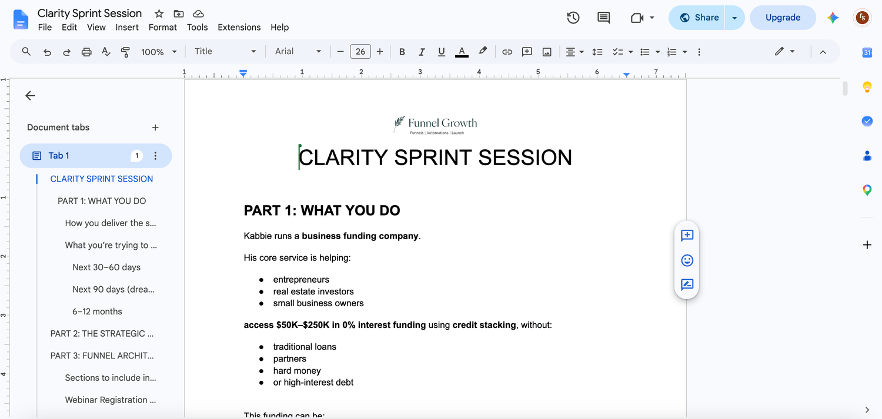This screenshot has width=882, height=419.
Task: Get add-ons with the plus icon
Action: pos(867,244)
